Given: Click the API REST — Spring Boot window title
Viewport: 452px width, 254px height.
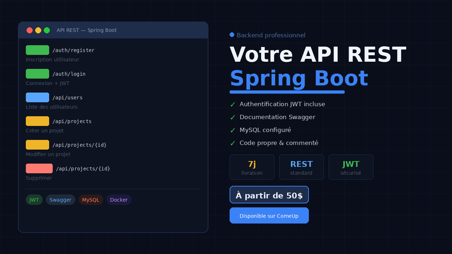Looking at the screenshot, I should click(x=86, y=30).
